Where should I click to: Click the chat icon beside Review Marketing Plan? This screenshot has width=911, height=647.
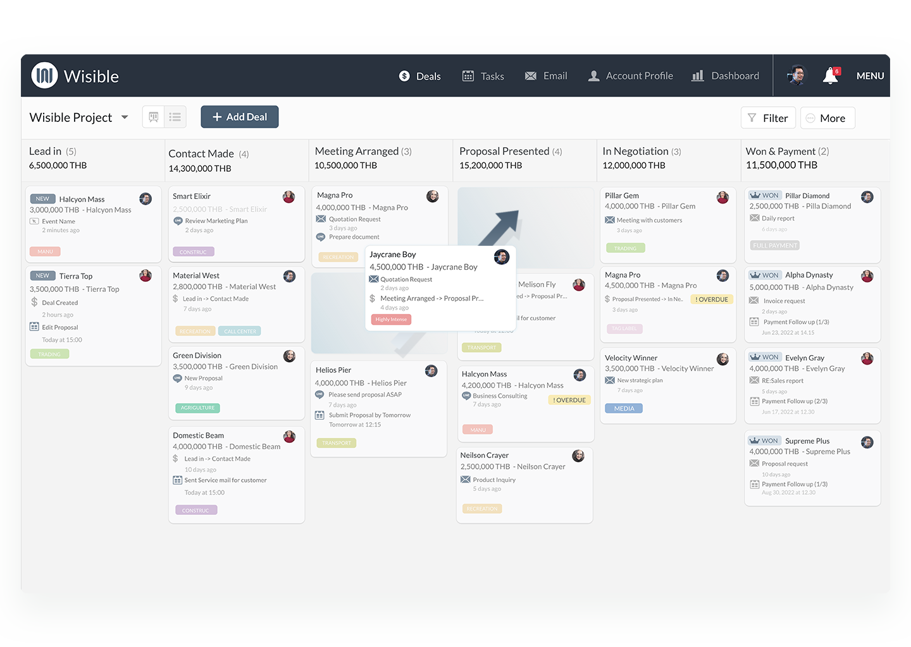point(178,221)
